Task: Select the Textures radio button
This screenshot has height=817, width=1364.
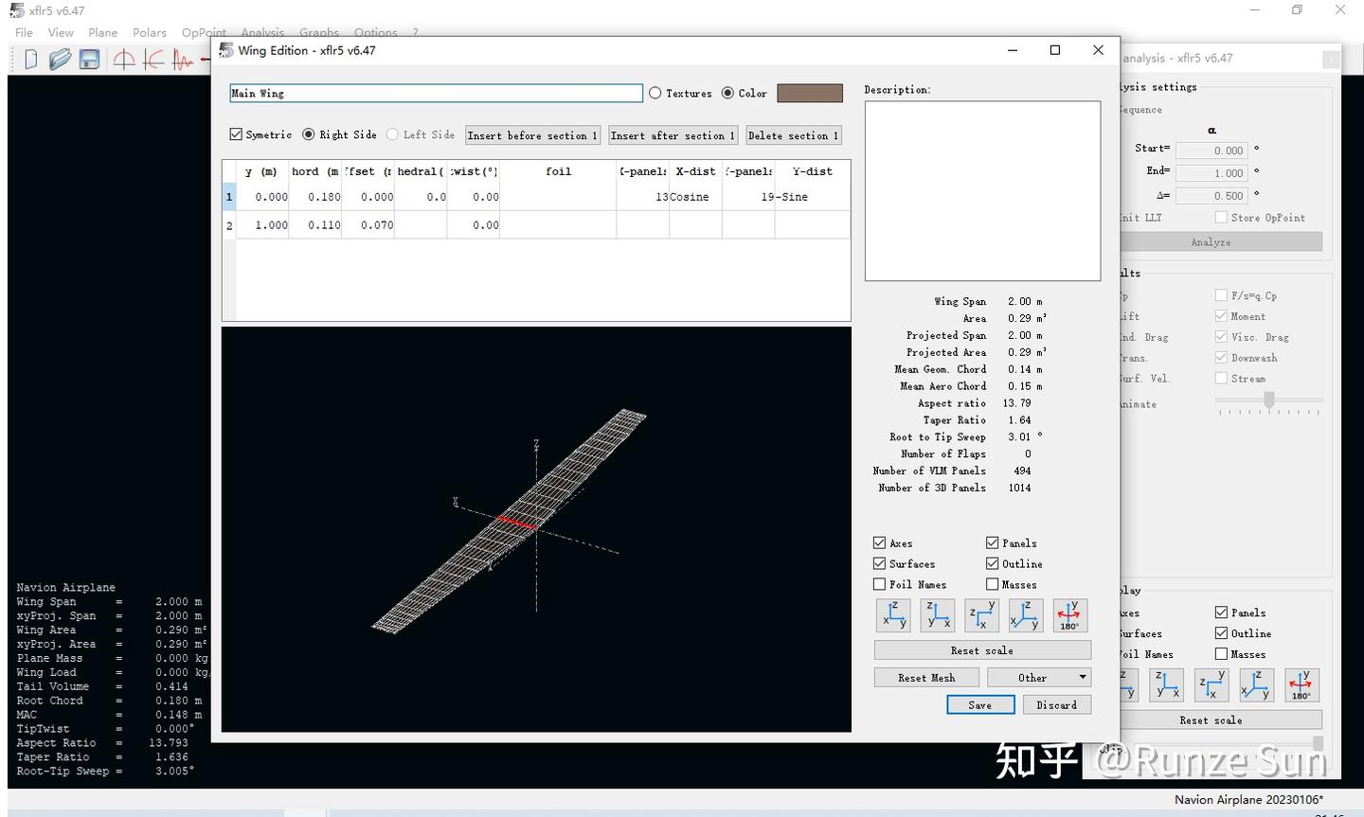Action: pyautogui.click(x=655, y=93)
